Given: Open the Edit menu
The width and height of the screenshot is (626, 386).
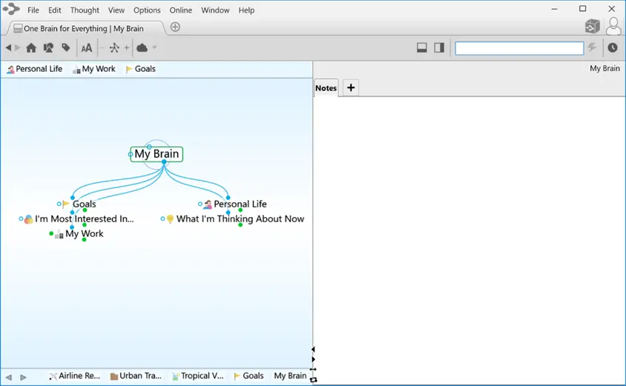Looking at the screenshot, I should [x=55, y=10].
